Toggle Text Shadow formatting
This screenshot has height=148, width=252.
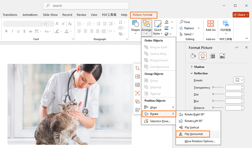click(24, 31)
